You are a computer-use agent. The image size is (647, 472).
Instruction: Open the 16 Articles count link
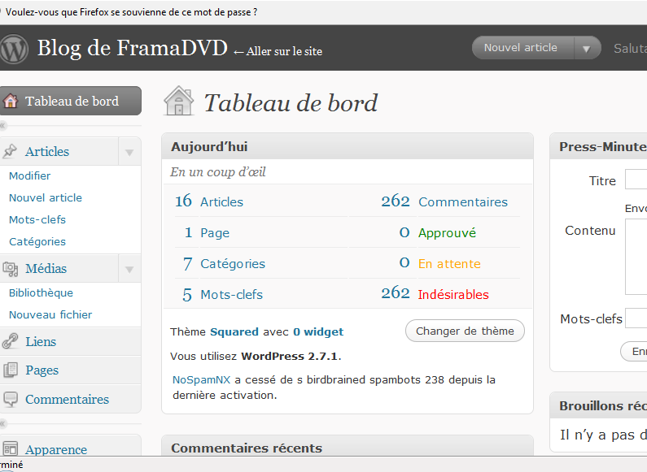(184, 201)
